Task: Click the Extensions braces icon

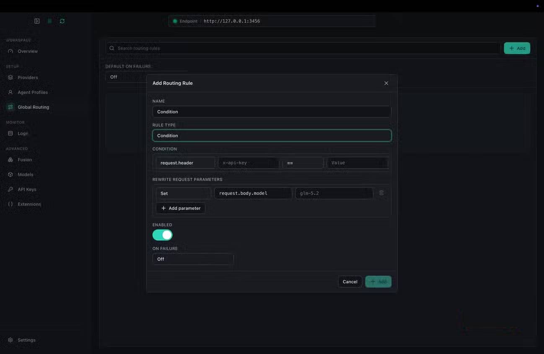Action: (10, 204)
